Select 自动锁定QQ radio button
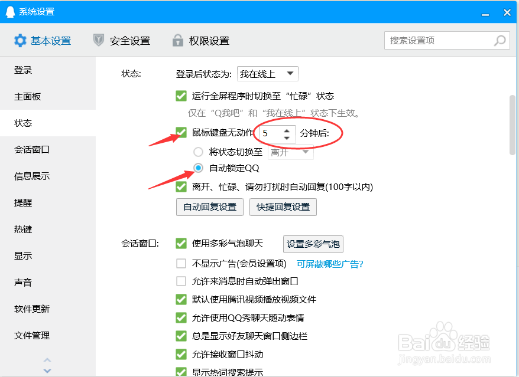Viewport: 519px width, 377px height. (198, 168)
